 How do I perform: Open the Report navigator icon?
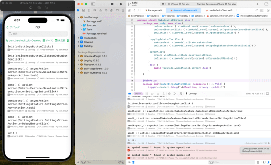(123, 10)
